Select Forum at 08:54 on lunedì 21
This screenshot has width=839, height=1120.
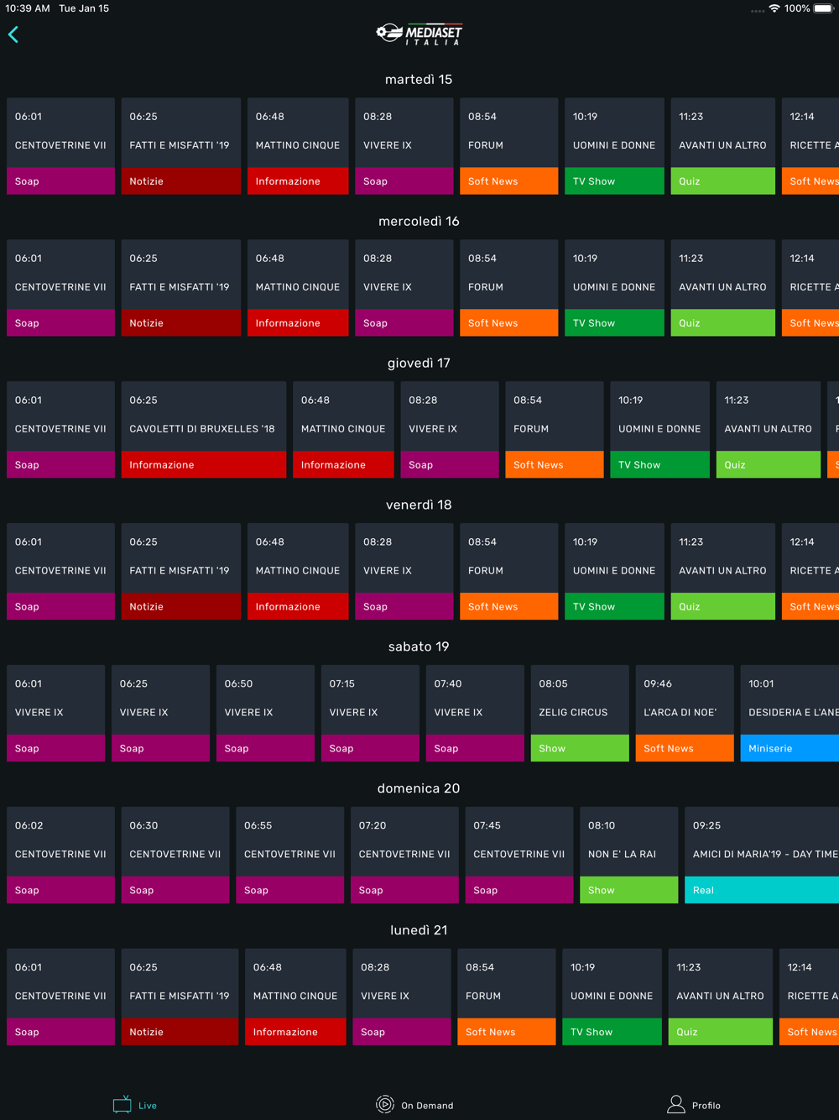click(506, 996)
